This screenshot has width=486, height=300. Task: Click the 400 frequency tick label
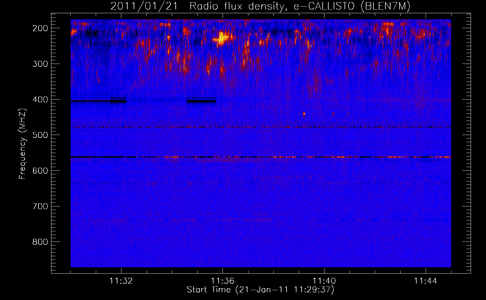pyautogui.click(x=40, y=100)
